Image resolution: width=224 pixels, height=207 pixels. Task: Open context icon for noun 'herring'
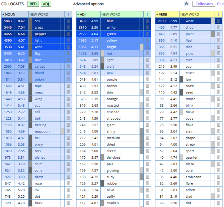tap(68, 125)
